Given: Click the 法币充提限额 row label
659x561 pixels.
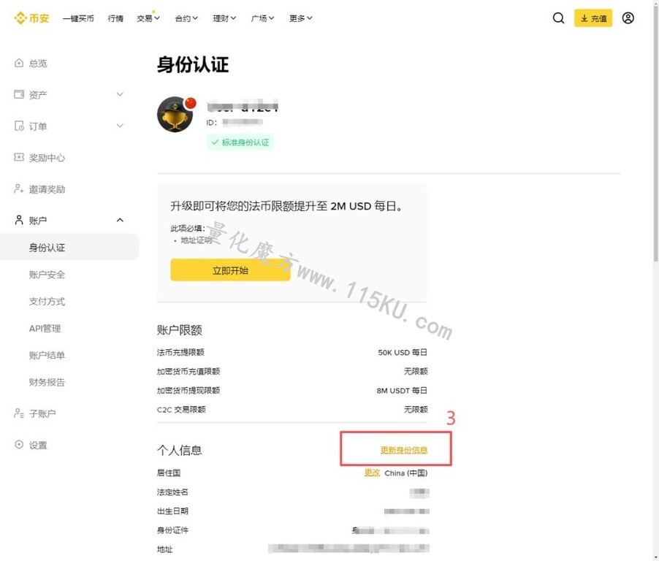Looking at the screenshot, I should click(180, 352).
